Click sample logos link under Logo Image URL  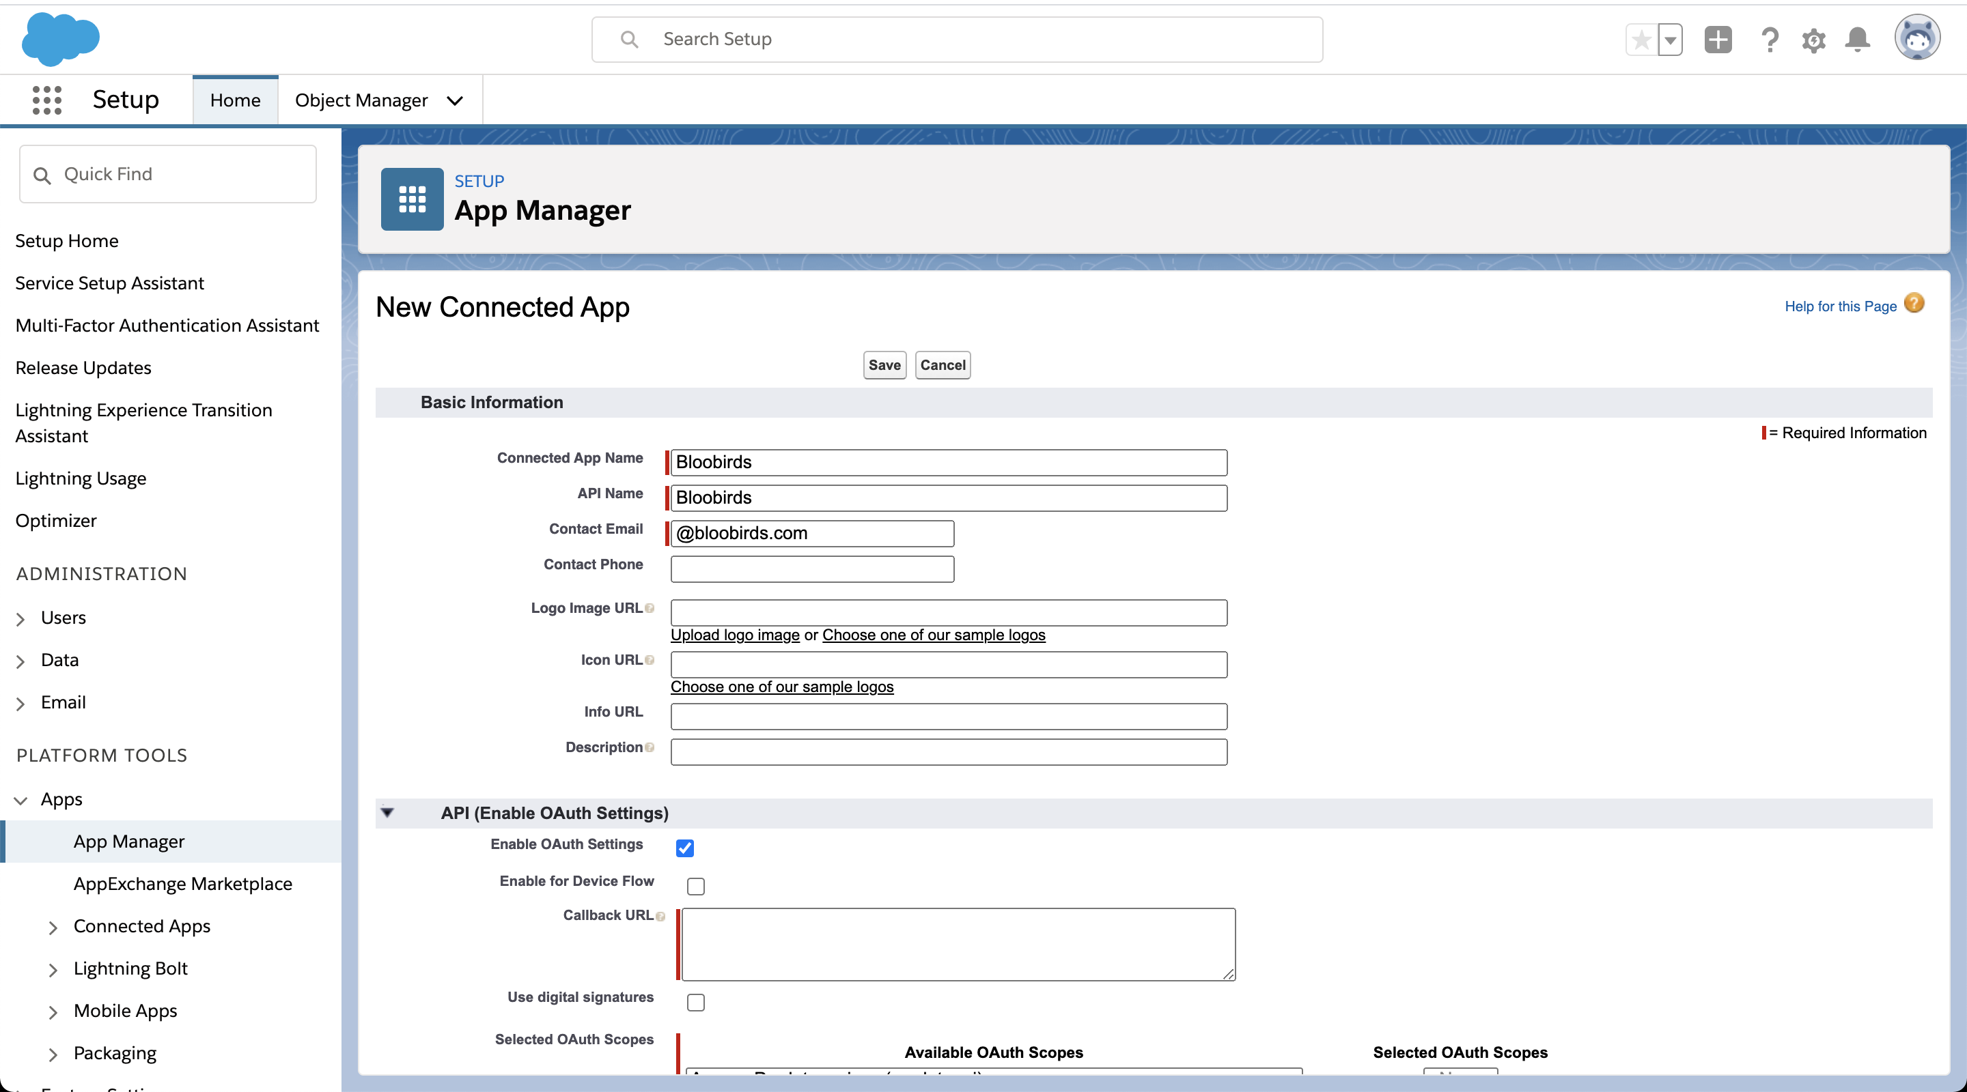933,635
